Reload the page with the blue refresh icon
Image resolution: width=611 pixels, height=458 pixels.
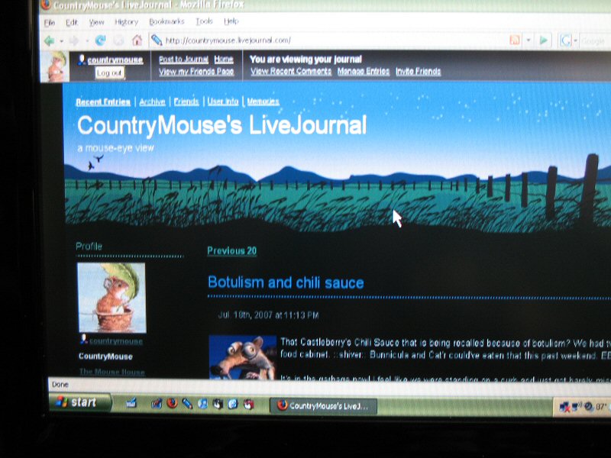tap(101, 40)
